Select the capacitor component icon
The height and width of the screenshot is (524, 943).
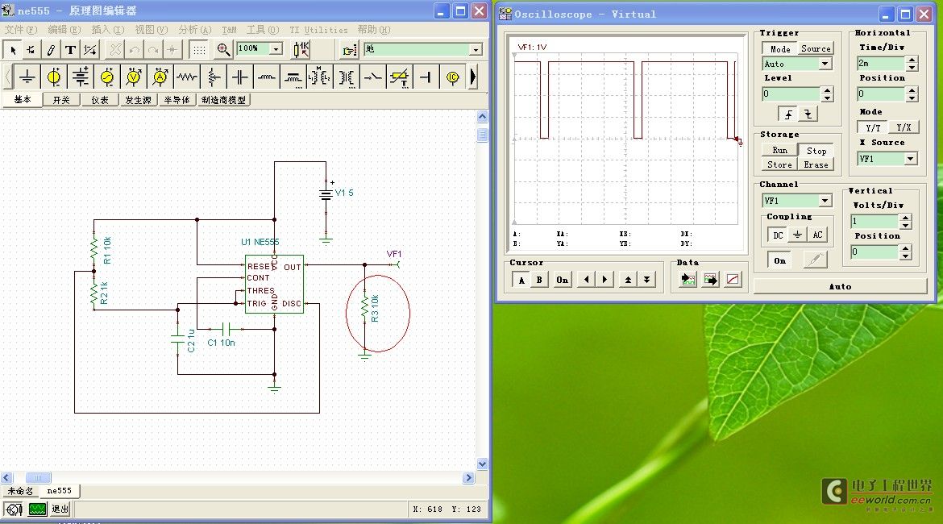tap(240, 77)
